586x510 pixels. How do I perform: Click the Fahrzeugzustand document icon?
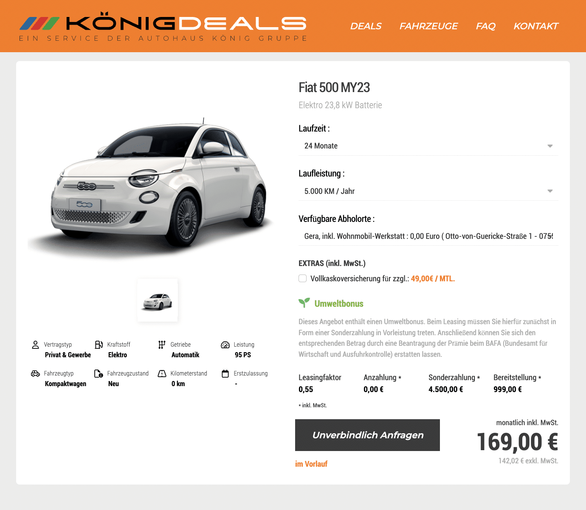(x=99, y=373)
